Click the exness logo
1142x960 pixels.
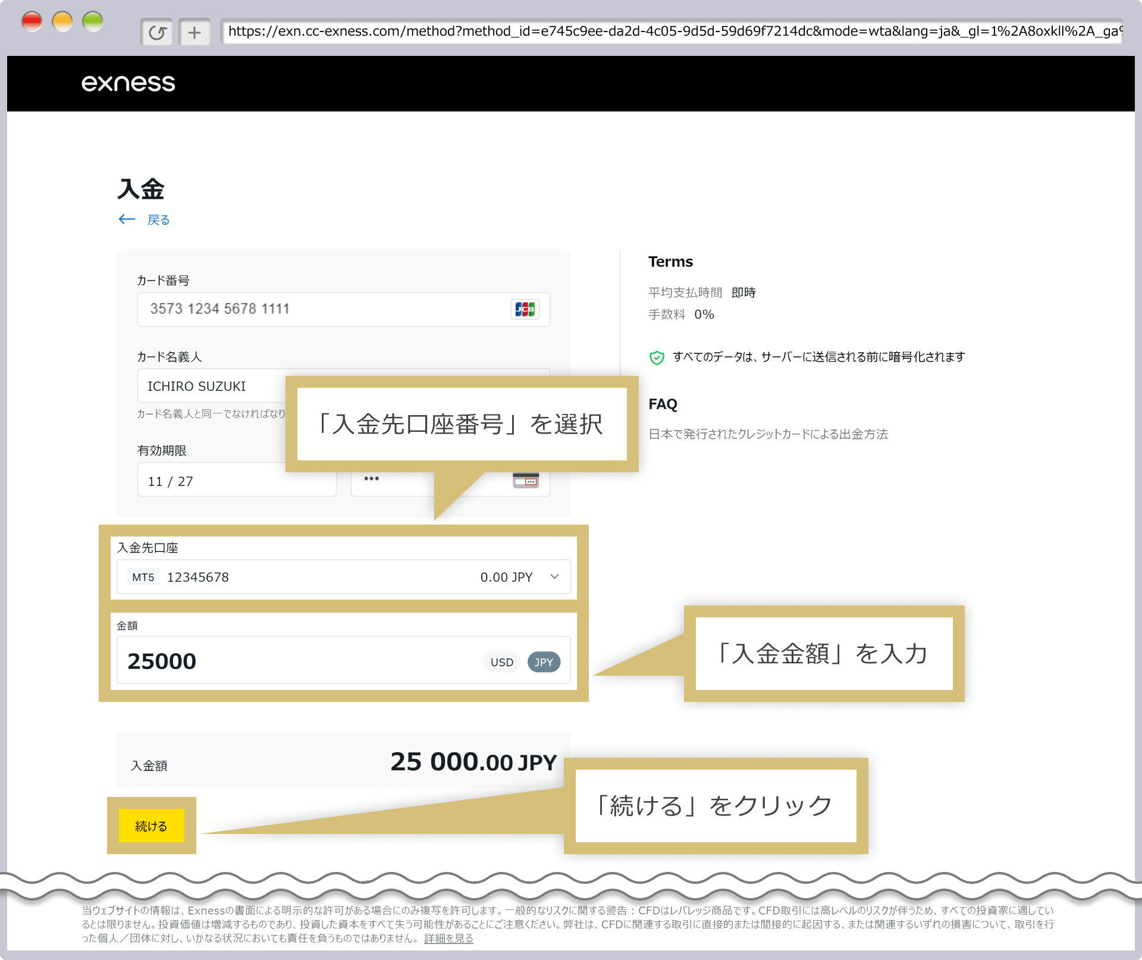tap(128, 83)
